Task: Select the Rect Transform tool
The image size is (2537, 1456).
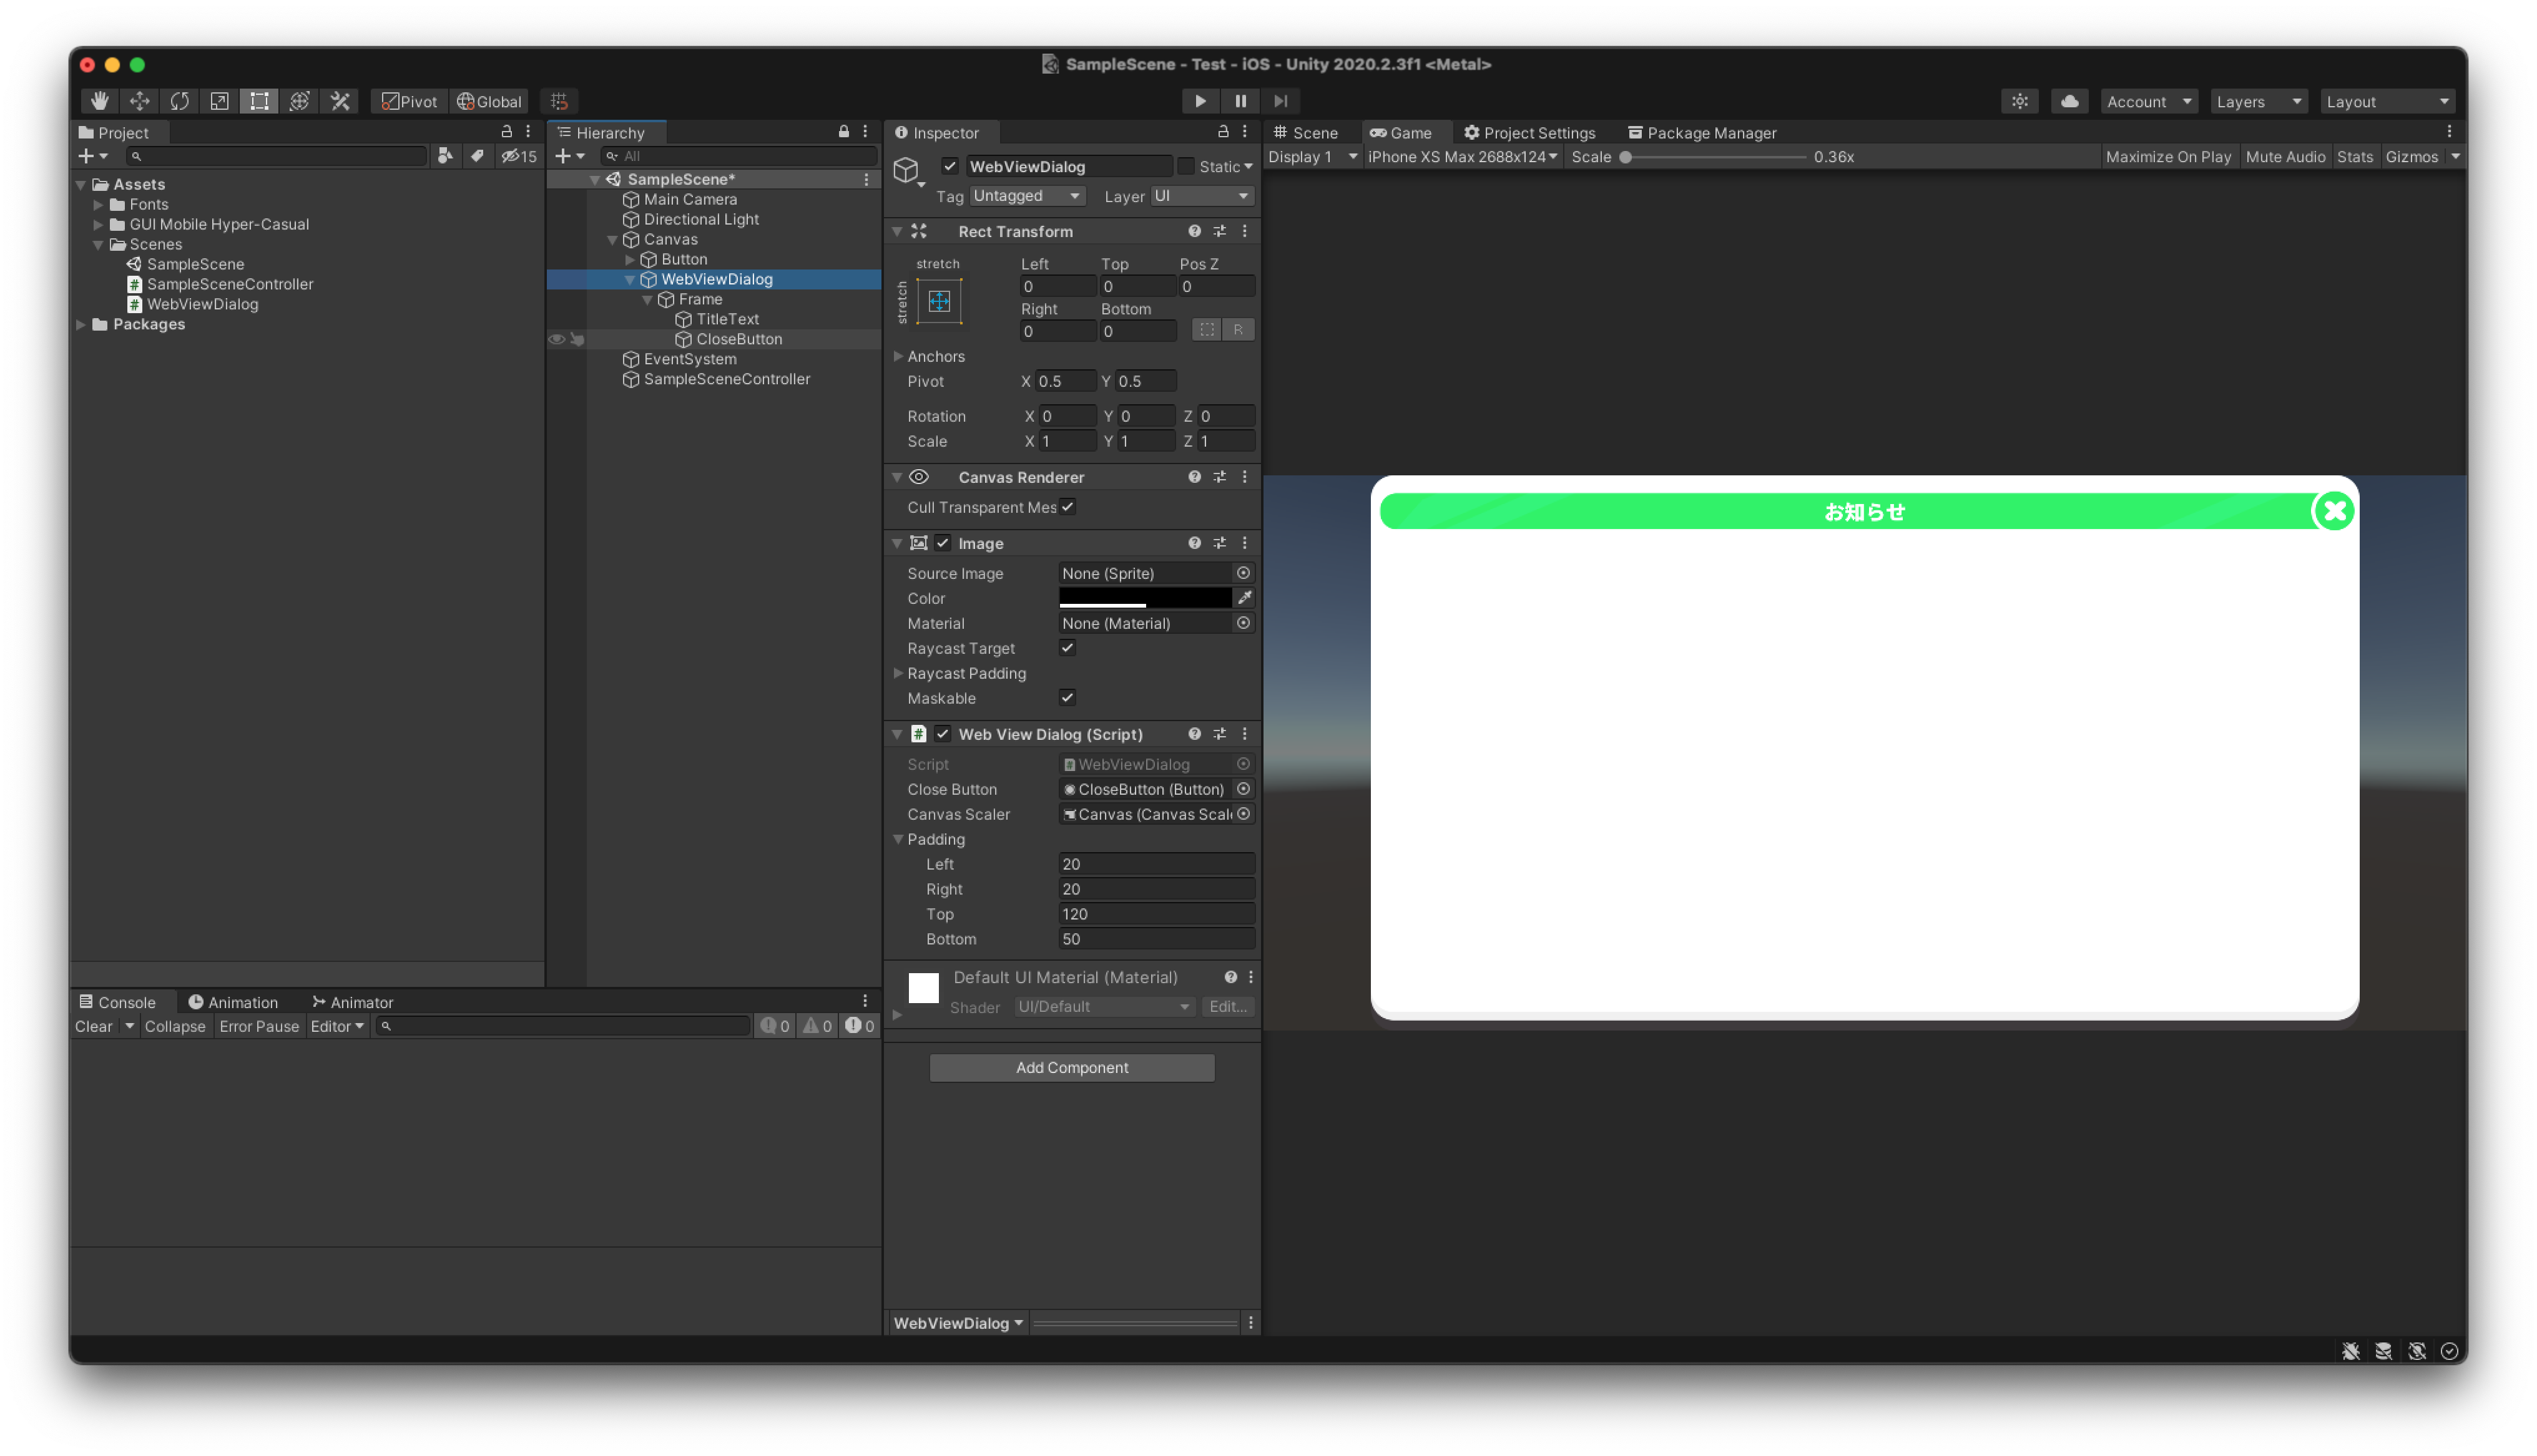Action: coord(259,101)
